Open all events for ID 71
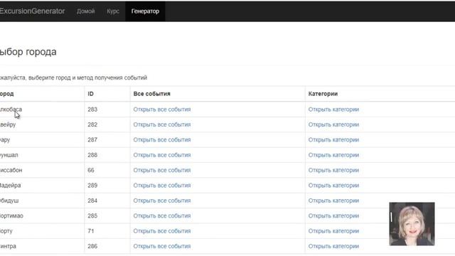455x256 pixels. pos(162,231)
